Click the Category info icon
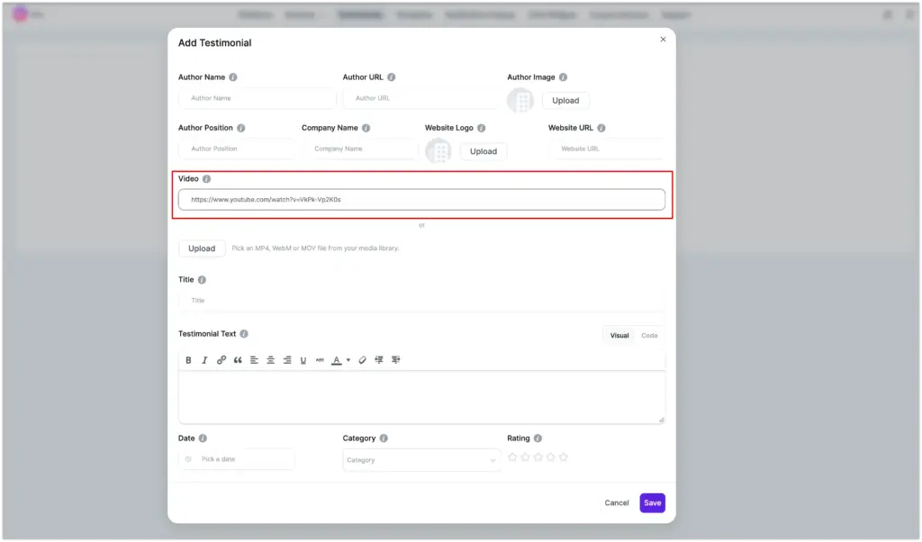 [384, 438]
